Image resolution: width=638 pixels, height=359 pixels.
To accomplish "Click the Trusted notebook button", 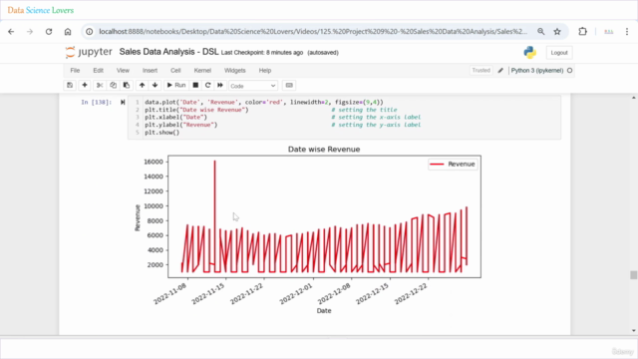I will 480,71.
